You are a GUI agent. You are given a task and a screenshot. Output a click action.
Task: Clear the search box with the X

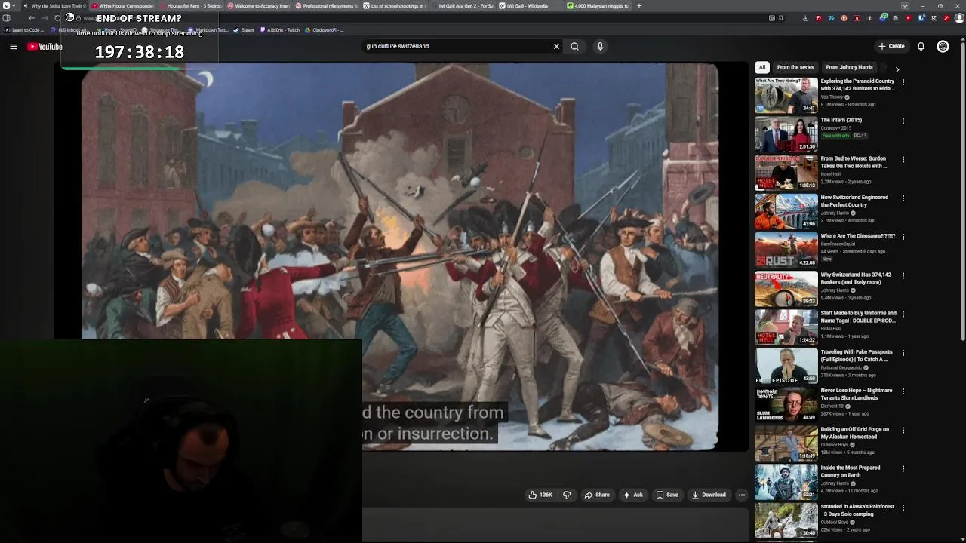(556, 46)
